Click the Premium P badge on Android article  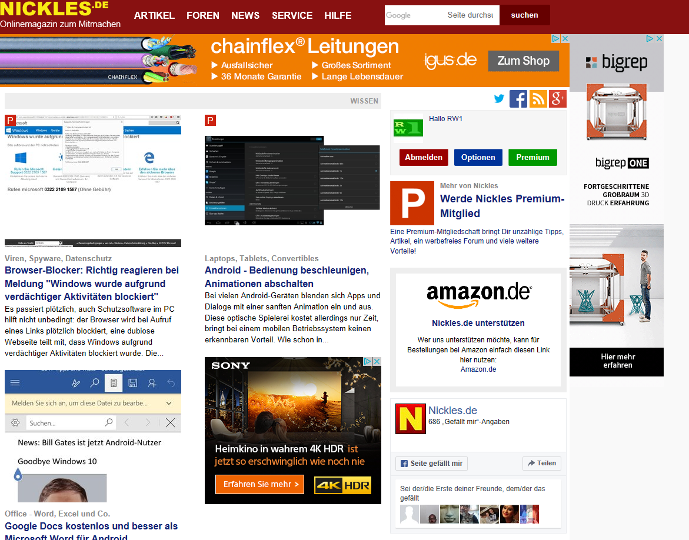pyautogui.click(x=211, y=120)
